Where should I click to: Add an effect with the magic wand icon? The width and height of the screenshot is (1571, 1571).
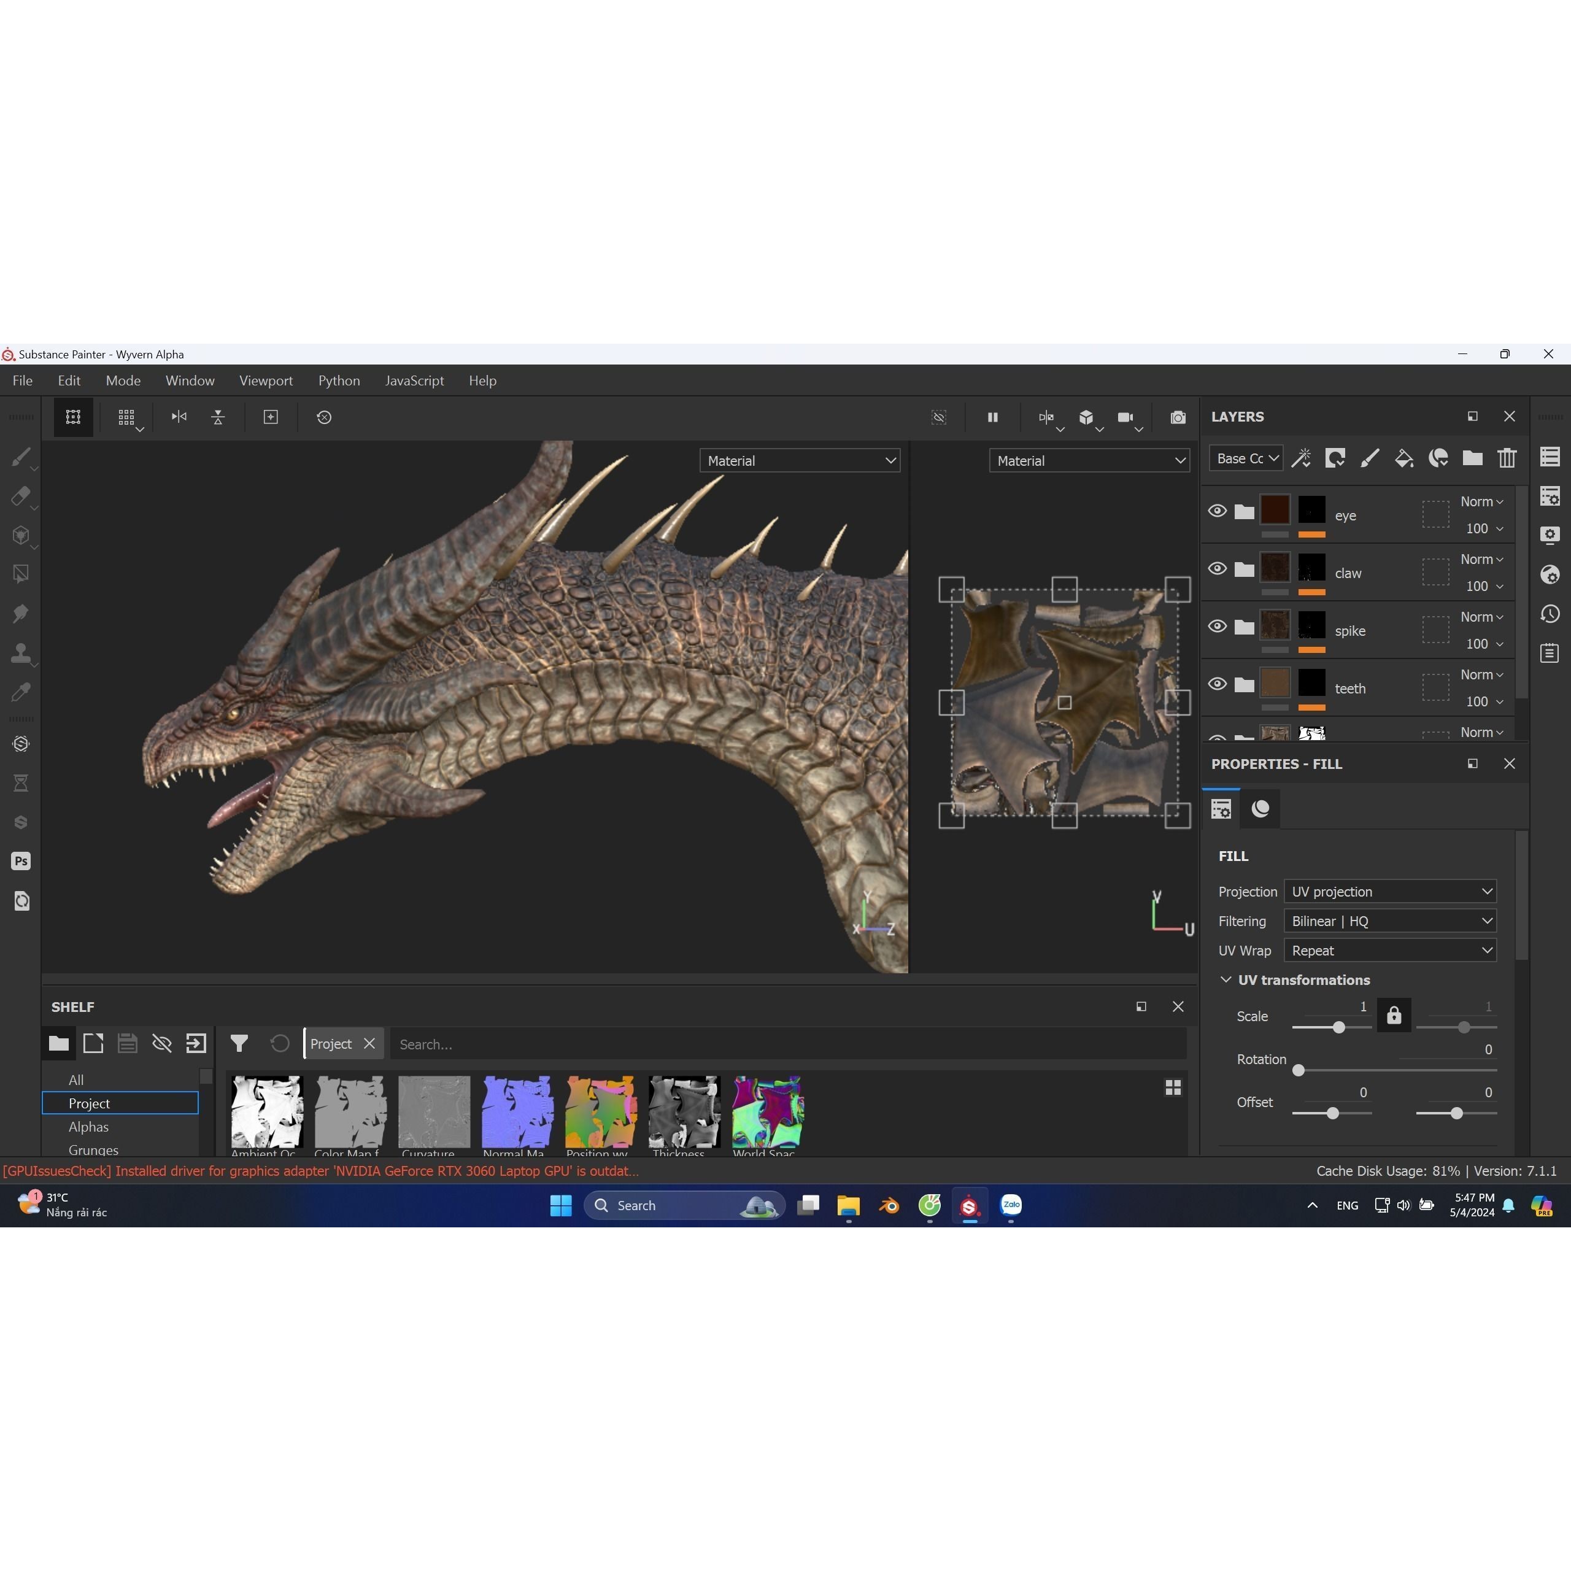1301,458
